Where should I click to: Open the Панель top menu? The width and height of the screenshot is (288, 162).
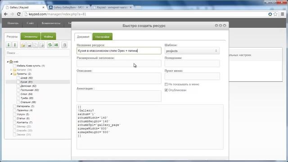pos(13,23)
